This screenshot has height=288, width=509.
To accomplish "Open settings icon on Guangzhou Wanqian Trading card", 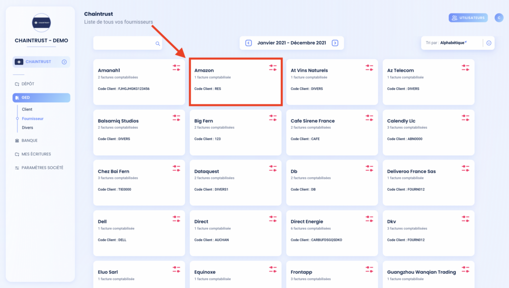I will coord(465,270).
